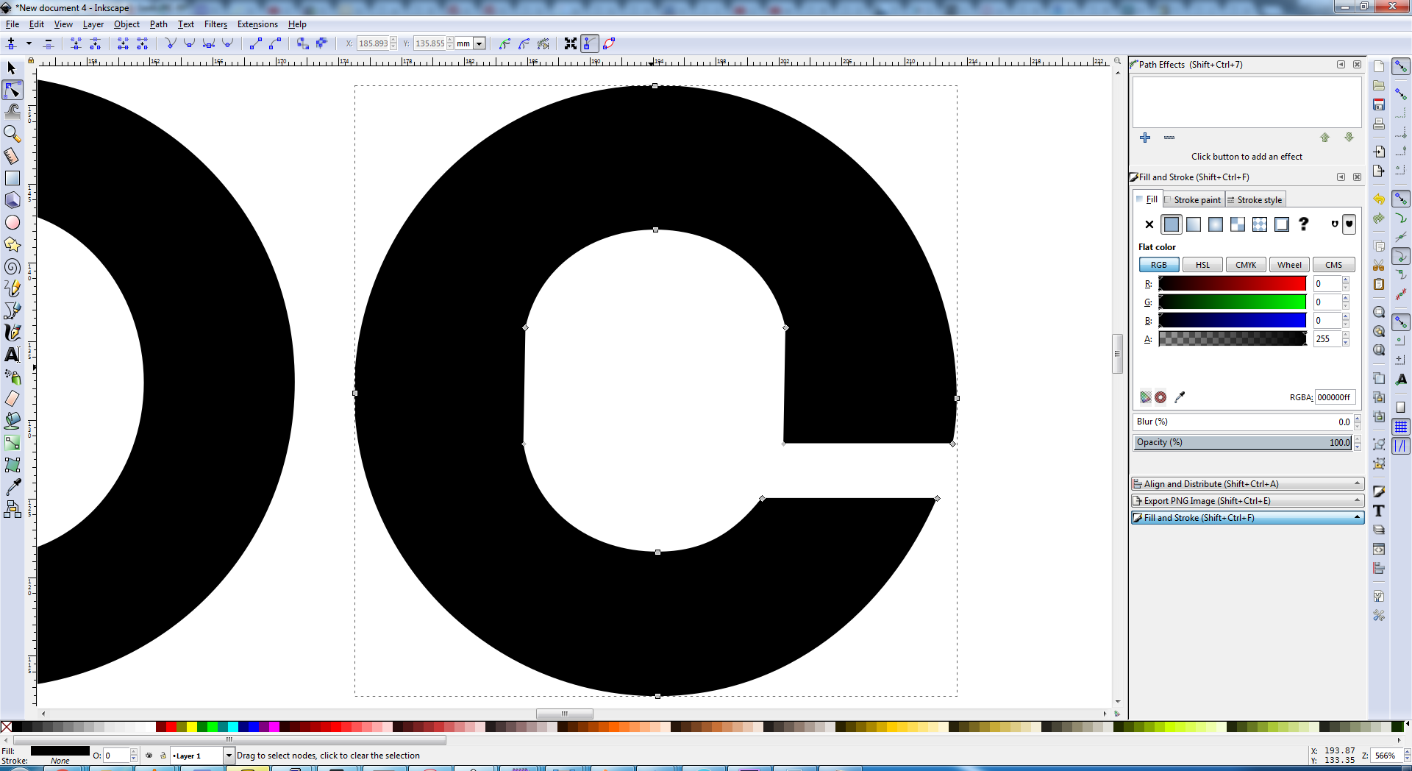Click the plus icon to add path effect

click(1145, 138)
